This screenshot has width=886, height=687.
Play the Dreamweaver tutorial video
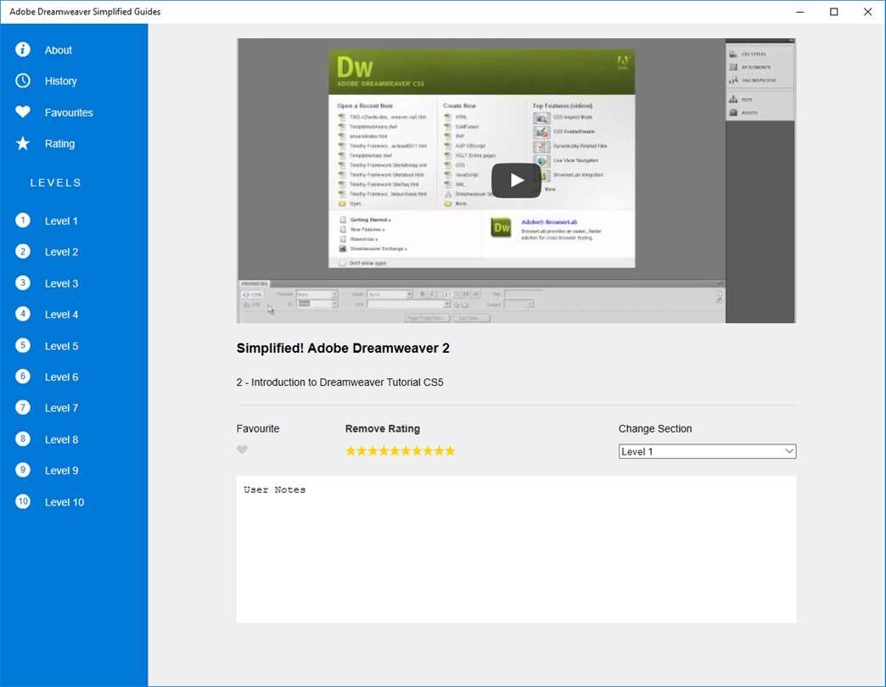pos(516,180)
